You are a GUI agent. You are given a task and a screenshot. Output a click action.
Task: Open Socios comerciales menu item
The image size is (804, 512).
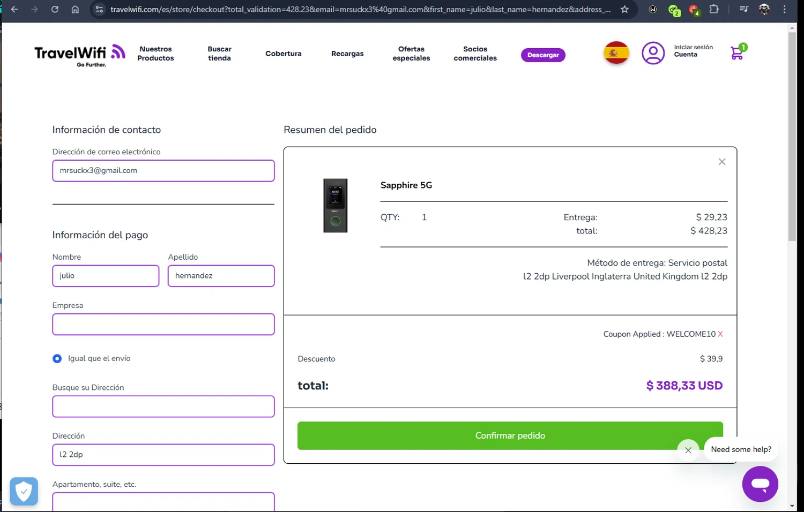[475, 54]
